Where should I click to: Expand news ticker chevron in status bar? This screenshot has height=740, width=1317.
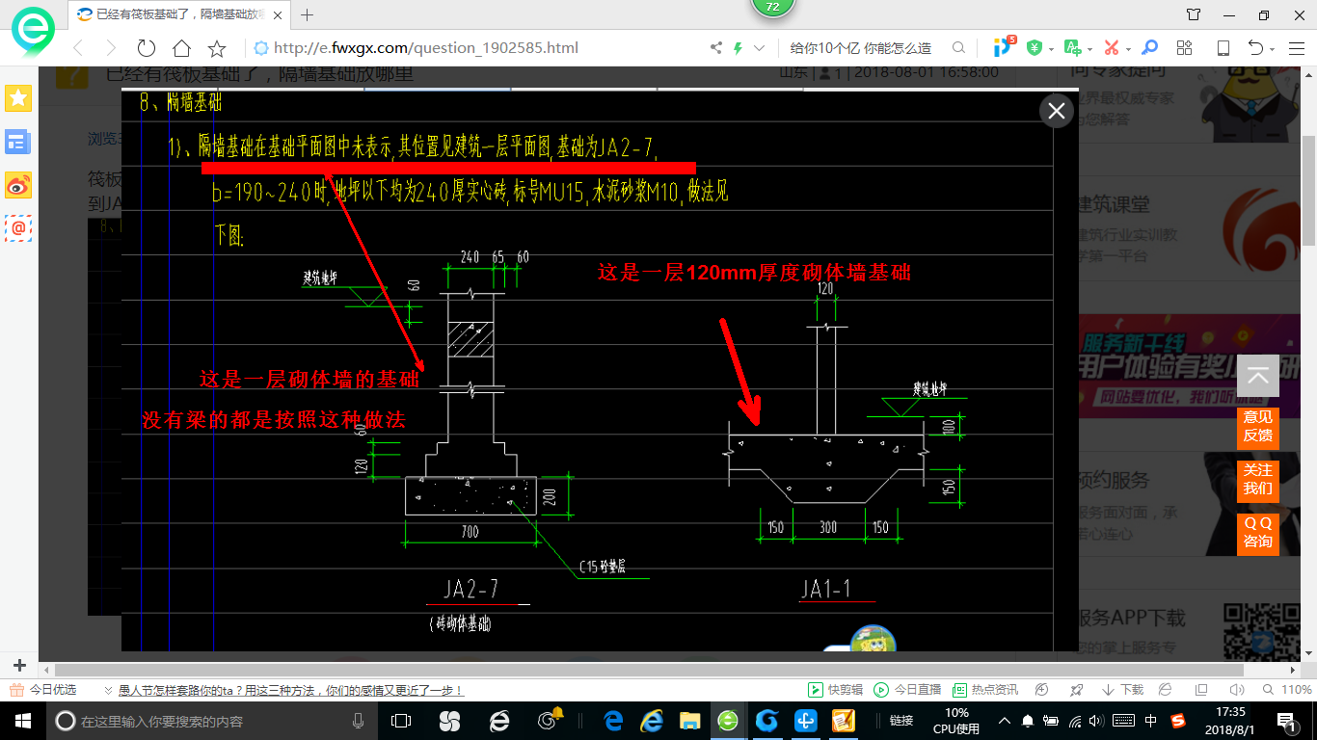click(x=108, y=691)
